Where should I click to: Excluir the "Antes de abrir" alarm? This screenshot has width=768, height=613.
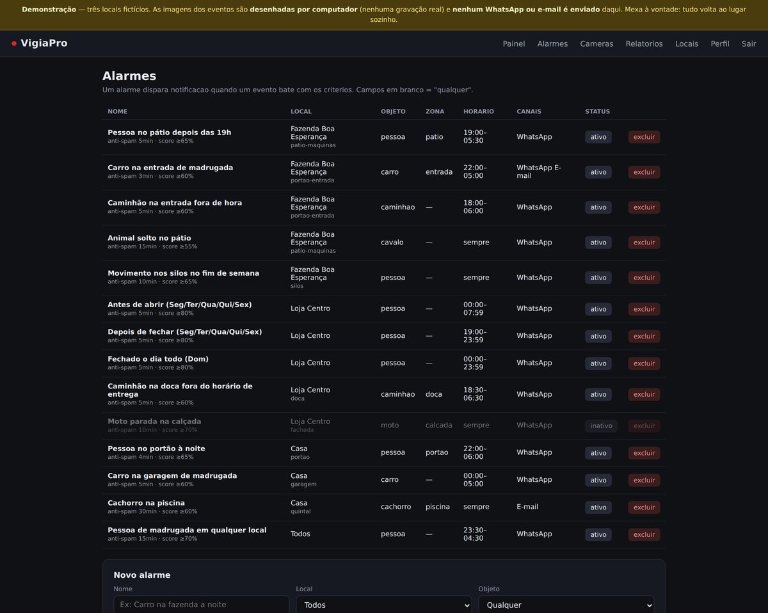644,309
